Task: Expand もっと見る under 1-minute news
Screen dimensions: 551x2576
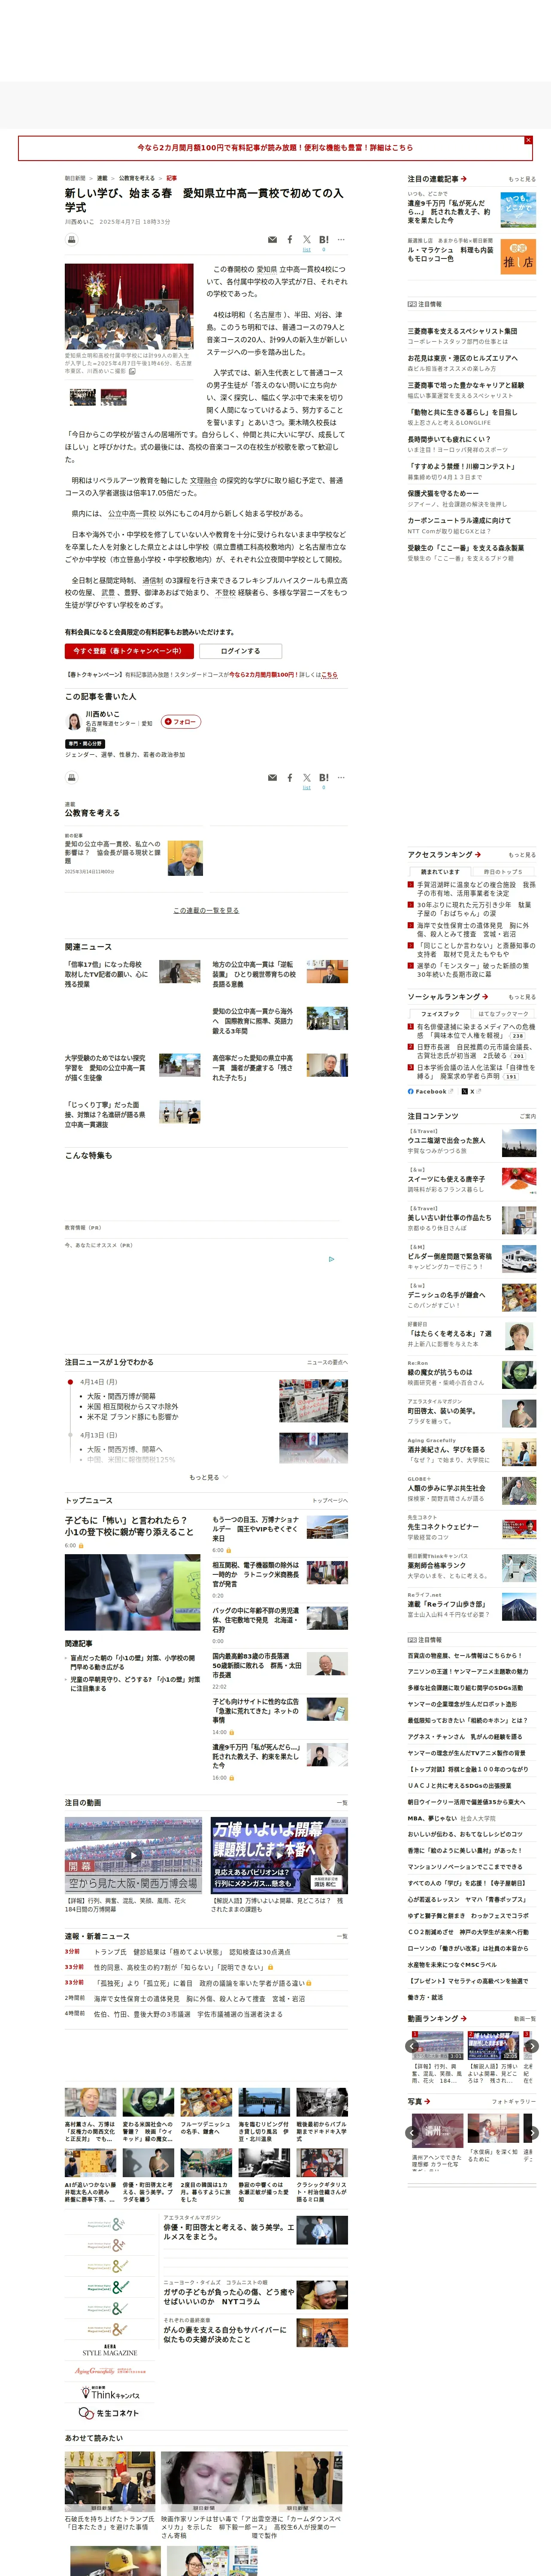Action: pos(208,1477)
